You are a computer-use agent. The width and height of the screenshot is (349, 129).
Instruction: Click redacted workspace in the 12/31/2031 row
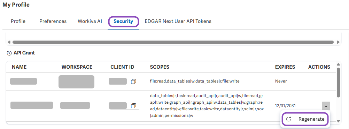(75, 105)
